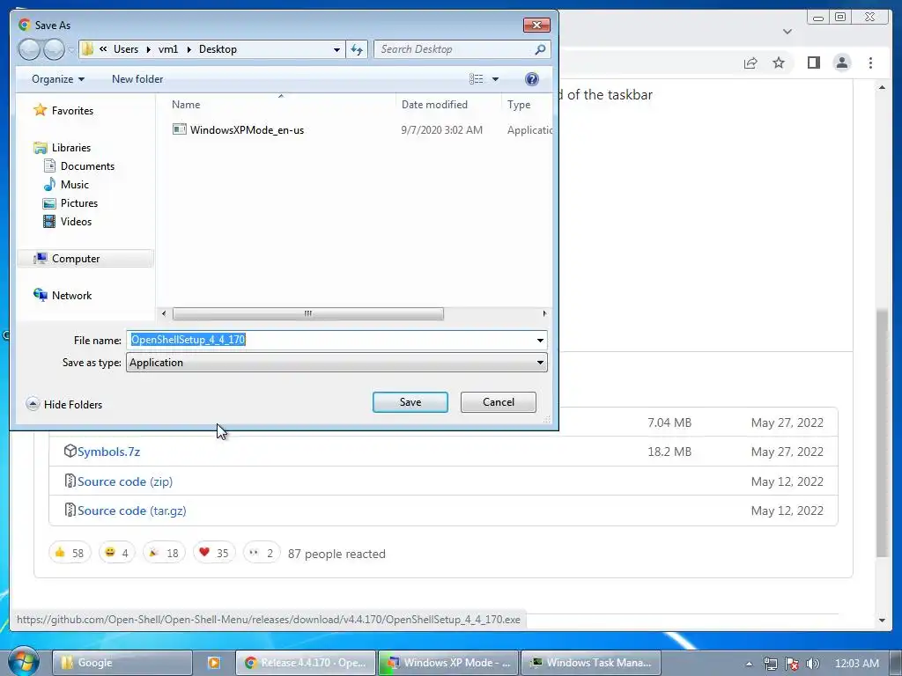This screenshot has height=676, width=902.
Task: Open the Chrome three-dot menu
Action: (870, 62)
